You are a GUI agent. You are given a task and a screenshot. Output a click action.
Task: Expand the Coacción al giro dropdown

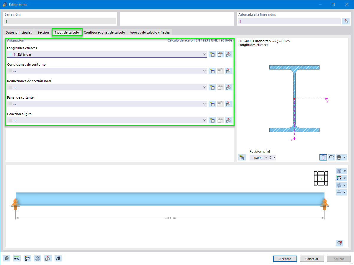204,120
